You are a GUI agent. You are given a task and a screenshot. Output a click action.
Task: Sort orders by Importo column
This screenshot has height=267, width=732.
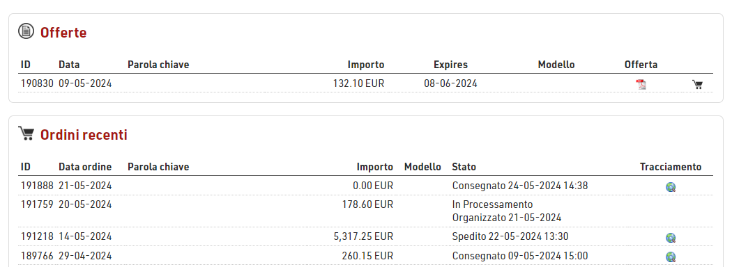pyautogui.click(x=375, y=167)
